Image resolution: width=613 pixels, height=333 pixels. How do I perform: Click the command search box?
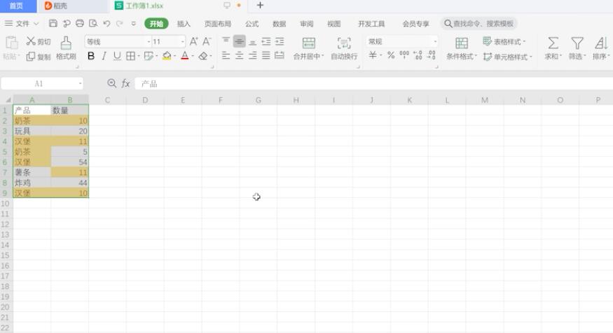click(479, 23)
